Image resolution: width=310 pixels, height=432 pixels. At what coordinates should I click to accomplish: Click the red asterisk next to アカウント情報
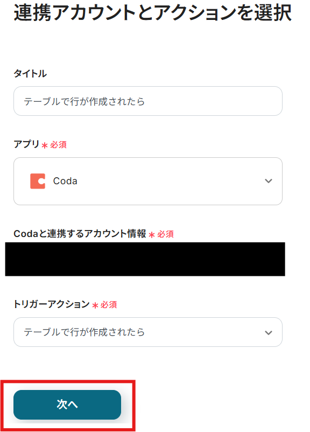pyautogui.click(x=152, y=235)
